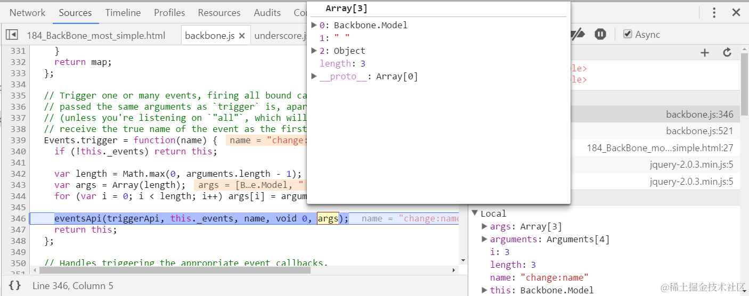Collapse the Local scope section
749x296 pixels.
(475, 213)
